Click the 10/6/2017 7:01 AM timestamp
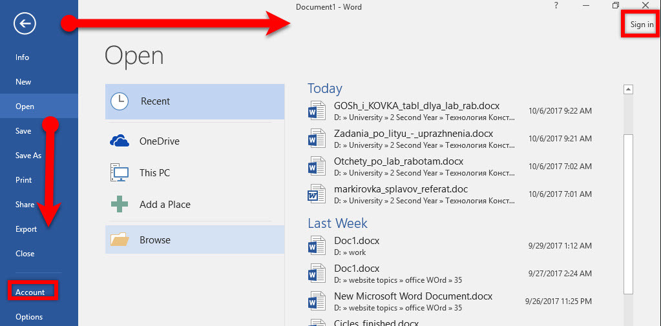This screenshot has width=661, height=326. [560, 194]
